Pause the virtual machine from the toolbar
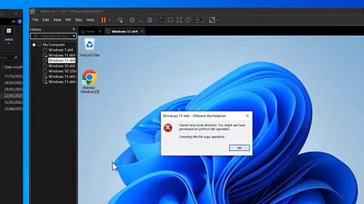The width and height of the screenshot is (364, 204). click(103, 20)
